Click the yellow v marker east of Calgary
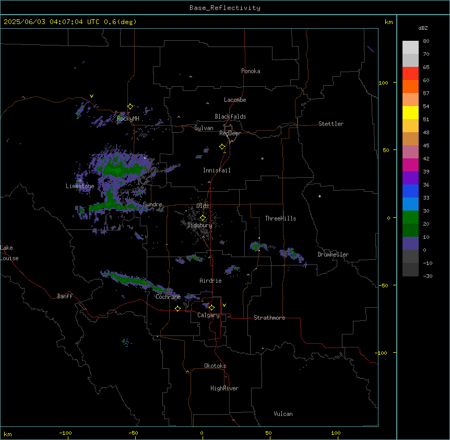Viewport: 450px width, 440px height. pyautogui.click(x=224, y=305)
